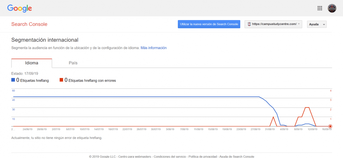Image resolution: width=343 pixels, height=158 pixels.
Task: Click the Ayuda dropdown arrow
Action: point(324,25)
